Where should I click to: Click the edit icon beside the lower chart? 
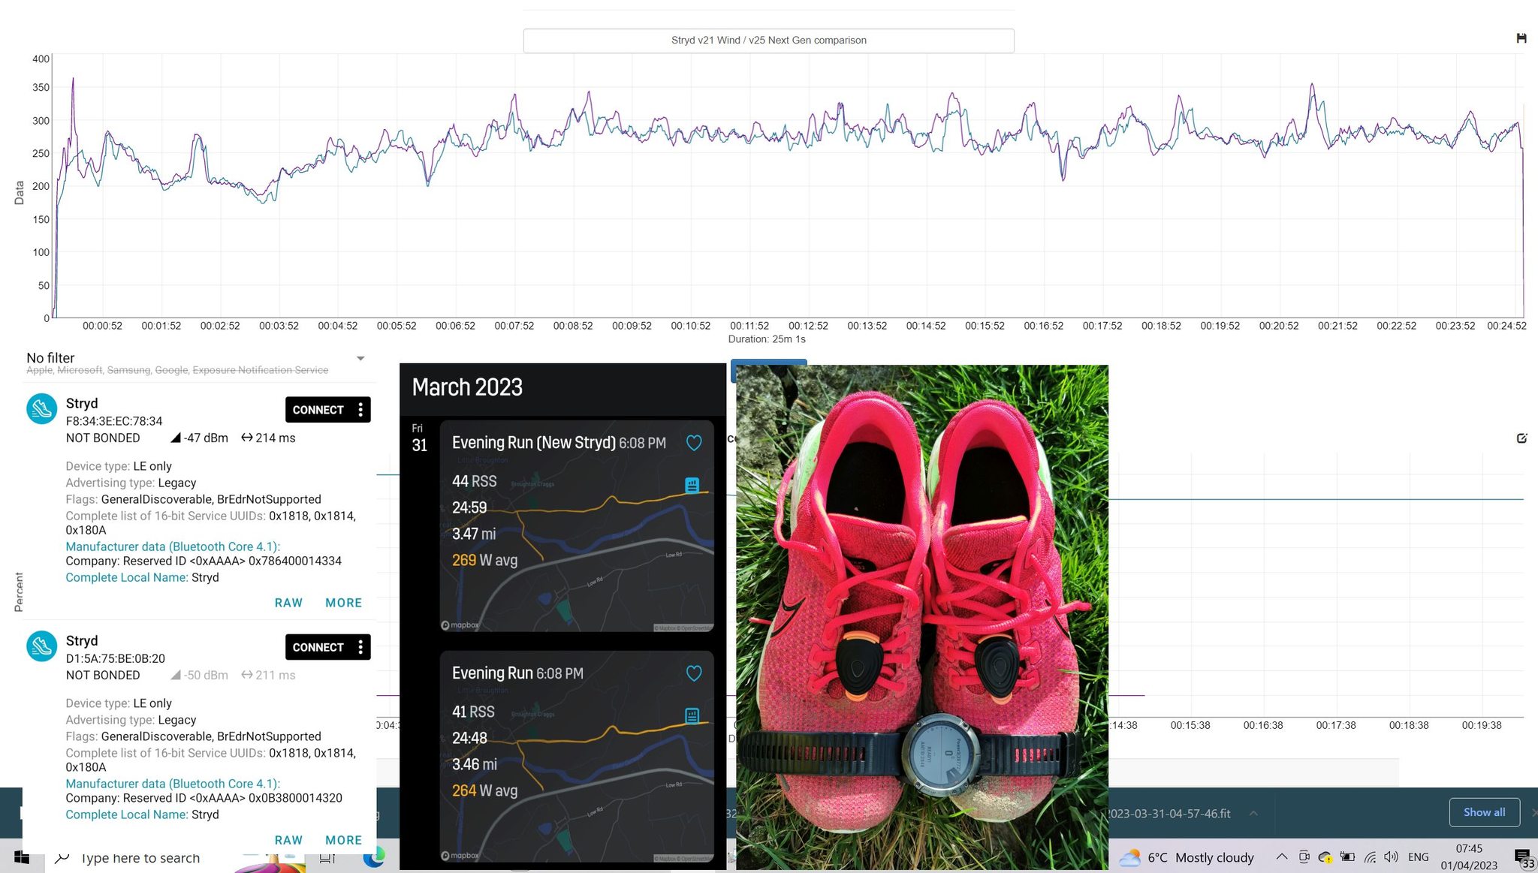1521,438
